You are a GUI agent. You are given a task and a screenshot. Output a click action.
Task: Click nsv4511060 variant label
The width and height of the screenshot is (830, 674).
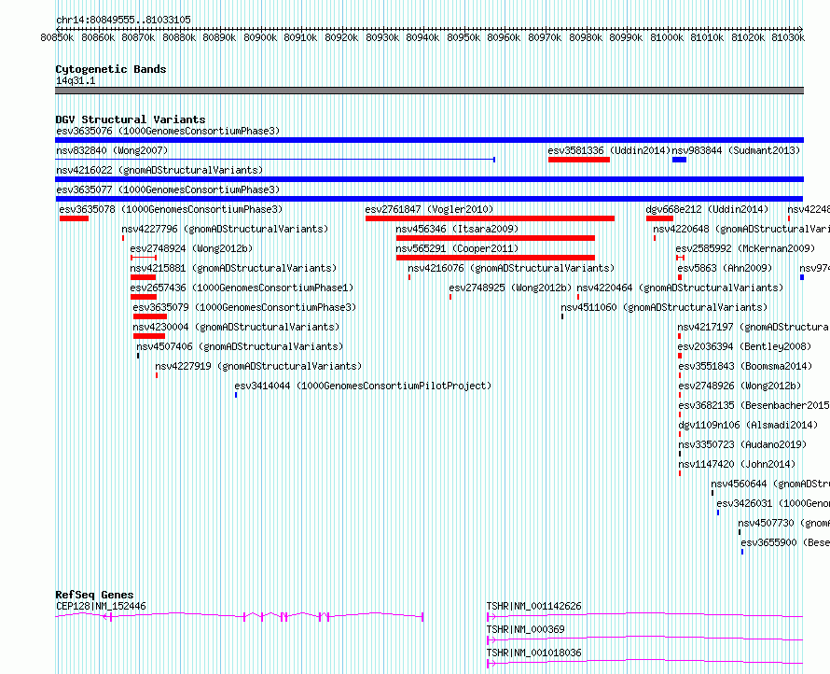click(664, 307)
